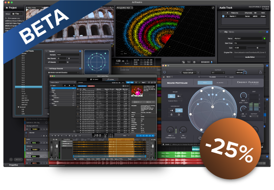
Task: Collapse the Full Range Channels section
Action: pos(47,68)
